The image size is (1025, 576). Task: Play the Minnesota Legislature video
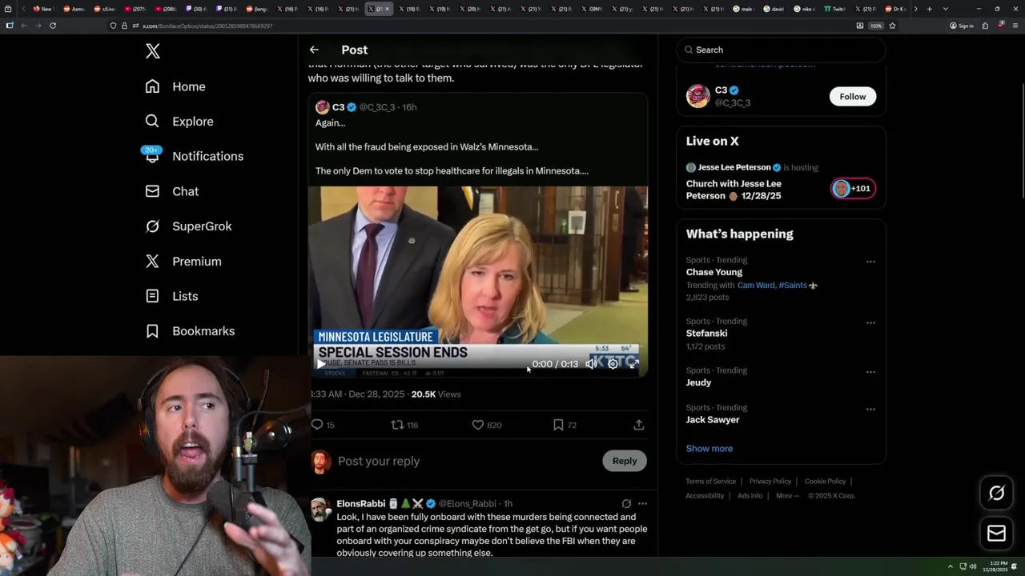point(321,364)
